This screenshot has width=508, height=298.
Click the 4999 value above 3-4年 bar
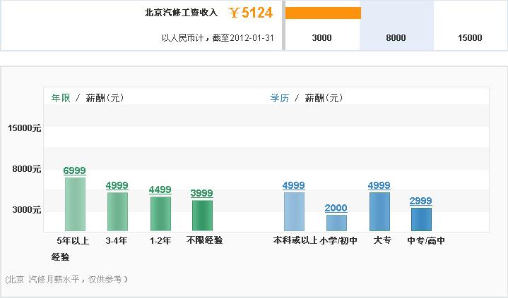click(x=117, y=185)
